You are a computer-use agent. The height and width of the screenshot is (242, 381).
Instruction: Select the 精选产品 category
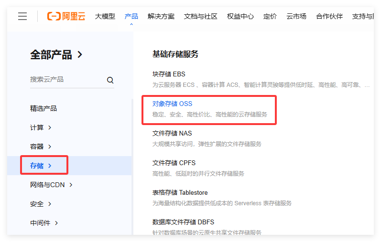(43, 108)
